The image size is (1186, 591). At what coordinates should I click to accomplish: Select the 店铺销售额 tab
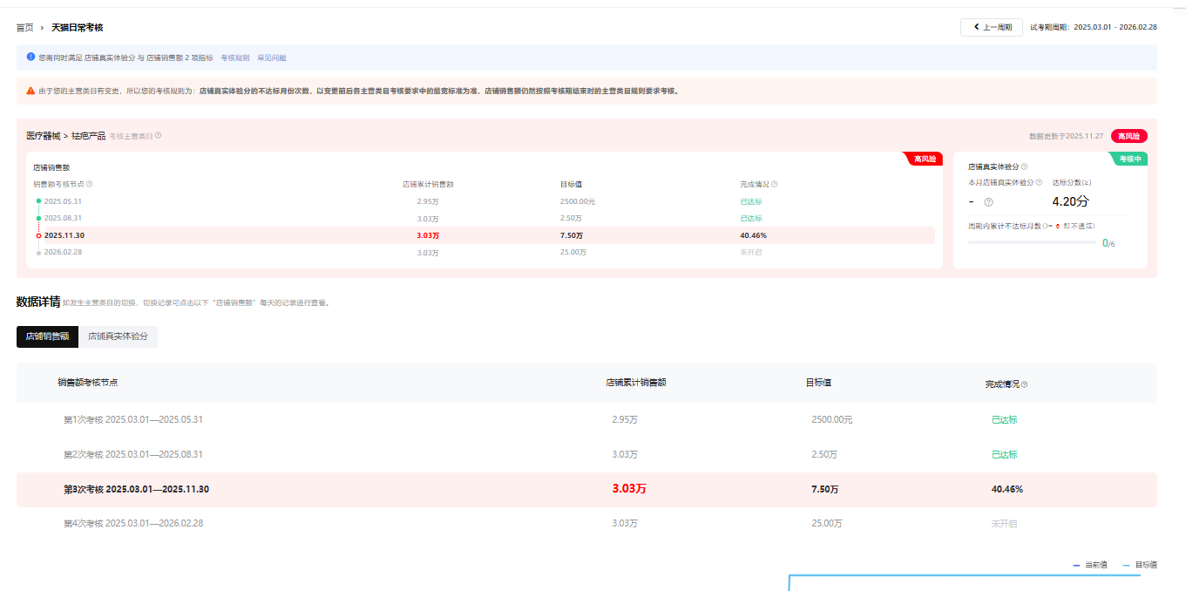[x=47, y=336]
